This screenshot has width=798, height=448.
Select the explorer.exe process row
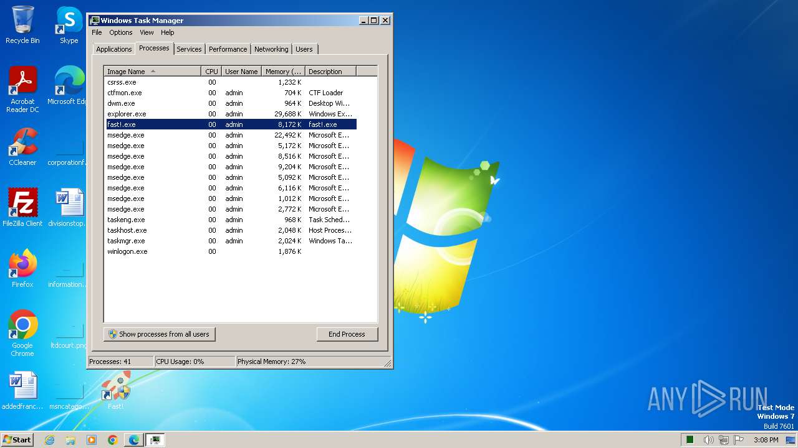(231, 114)
